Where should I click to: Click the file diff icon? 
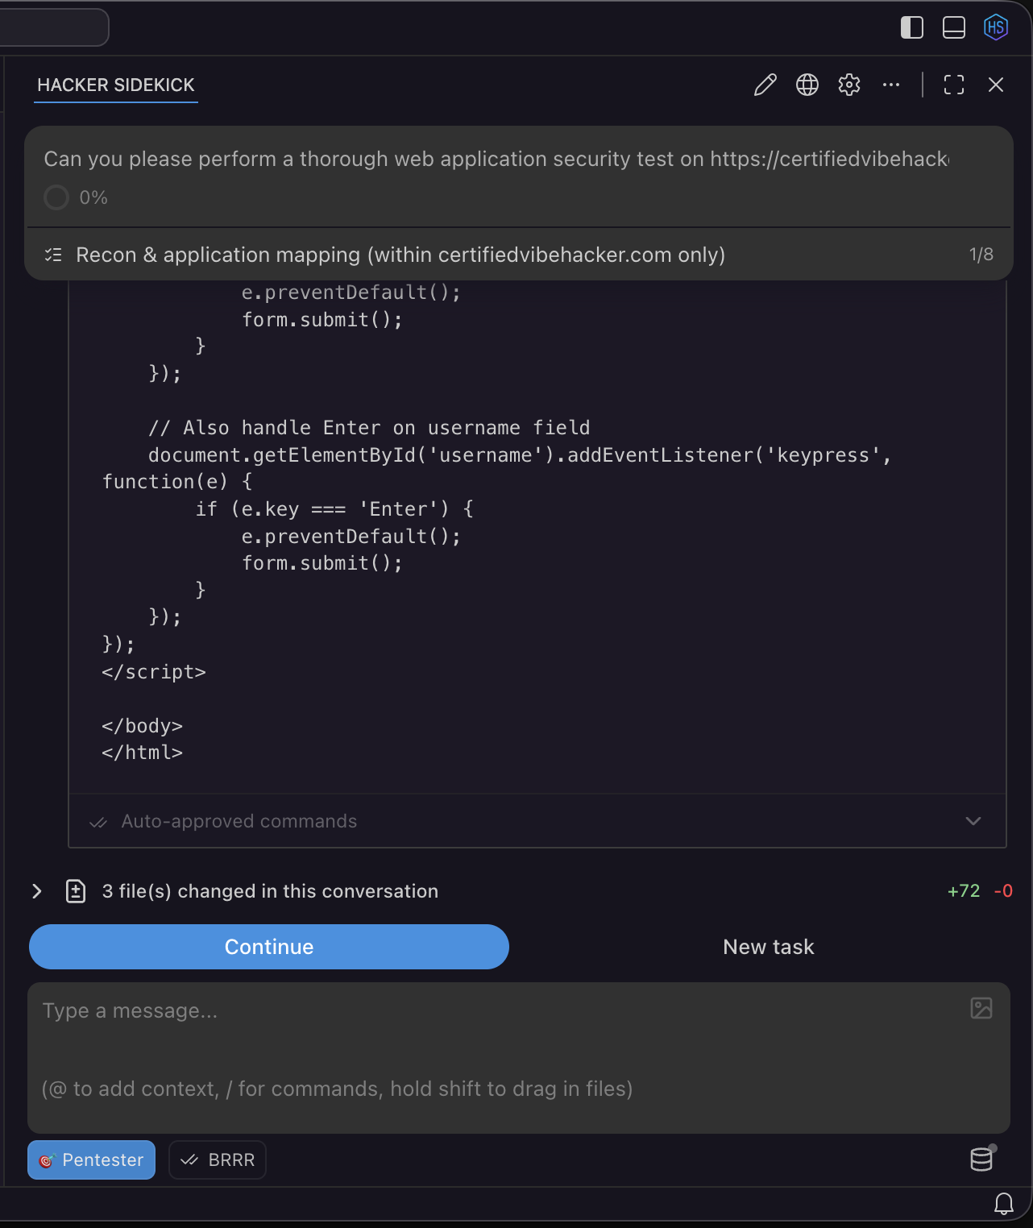coord(76,891)
